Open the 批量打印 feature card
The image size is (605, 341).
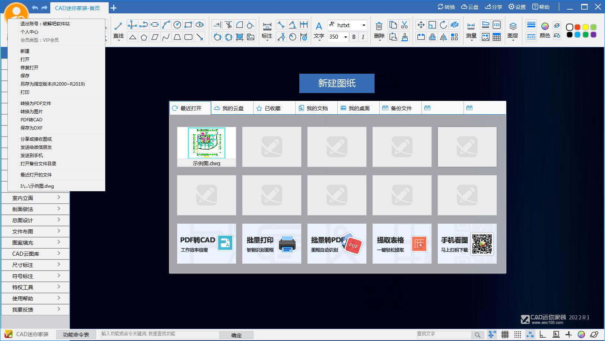pyautogui.click(x=272, y=244)
